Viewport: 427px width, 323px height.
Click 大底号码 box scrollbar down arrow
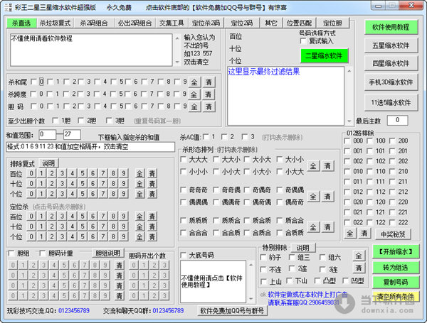tap(251, 299)
